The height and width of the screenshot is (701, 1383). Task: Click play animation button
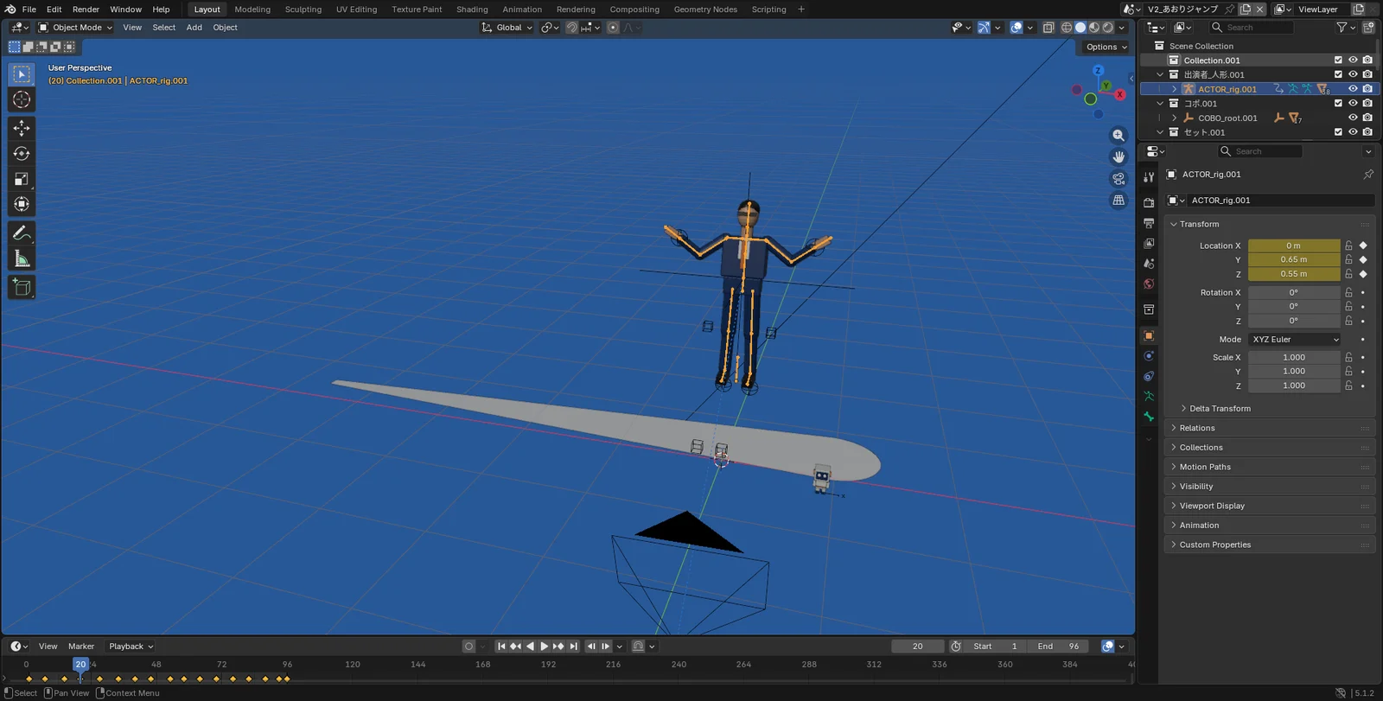544,647
